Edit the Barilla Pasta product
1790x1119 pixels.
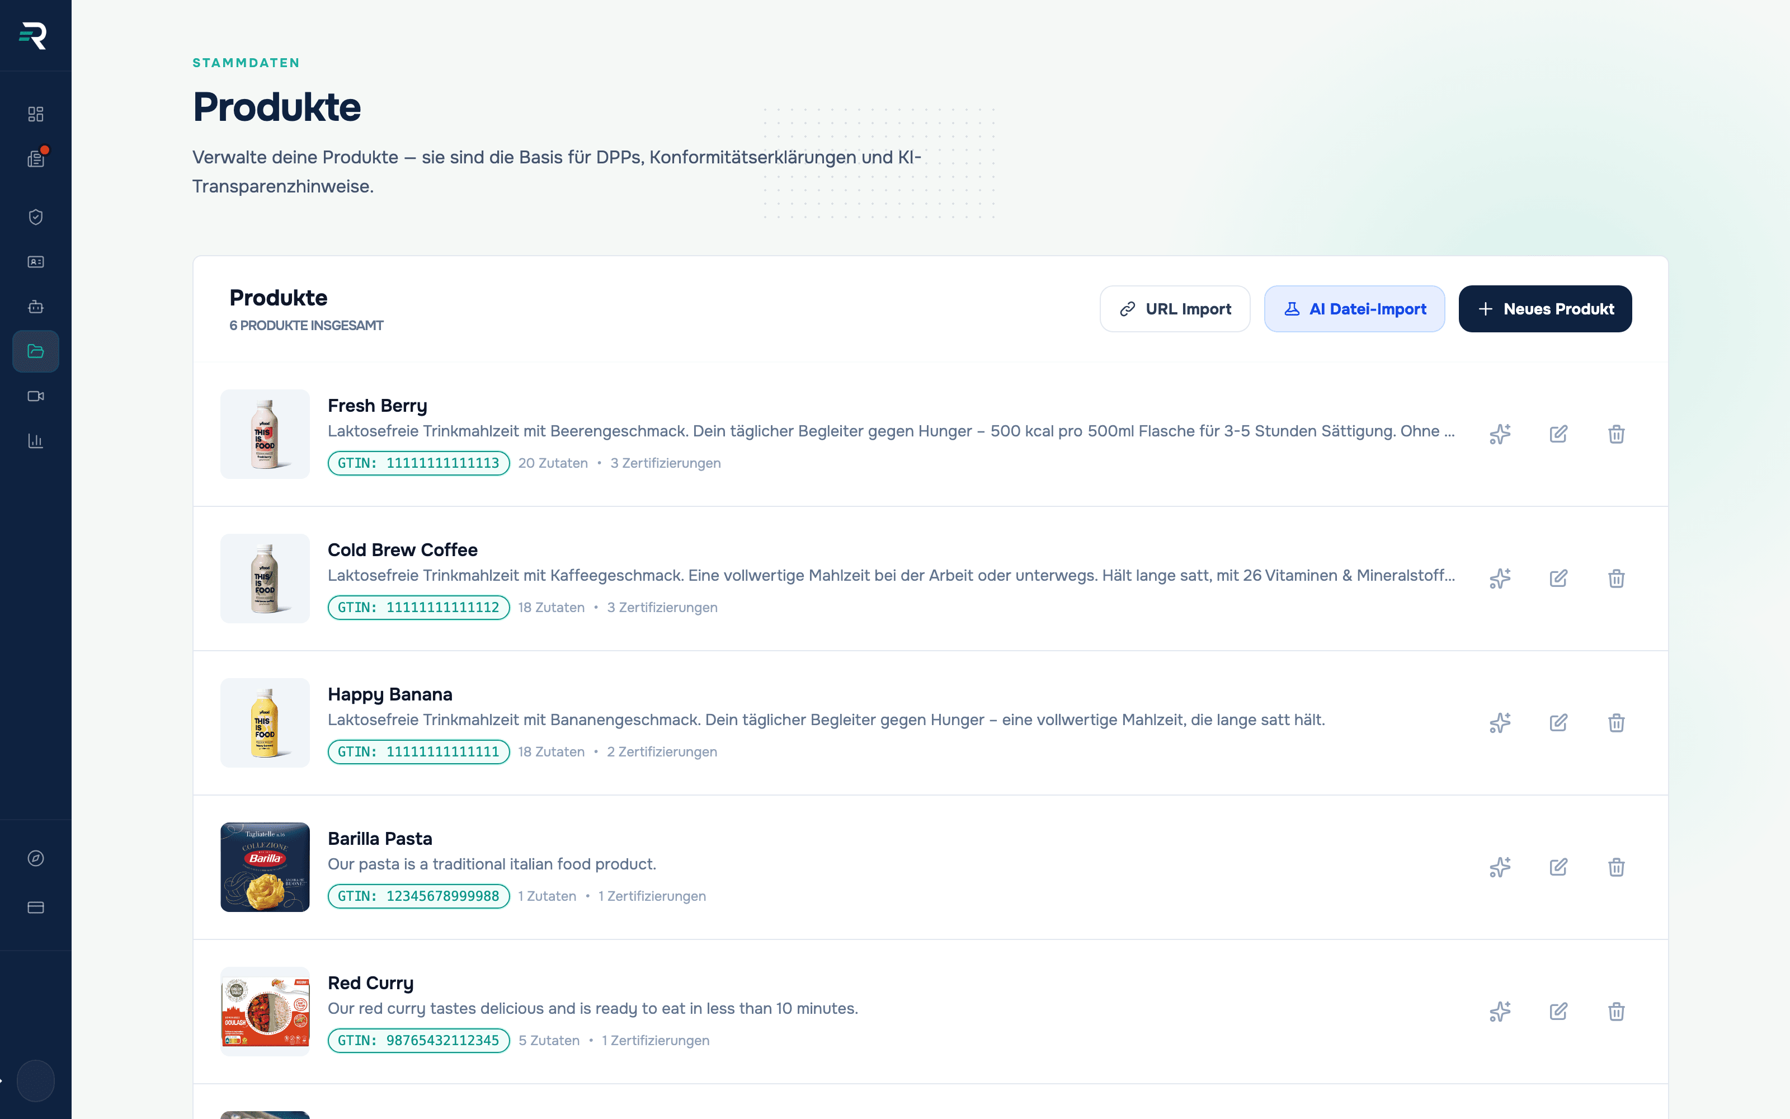[x=1558, y=867]
